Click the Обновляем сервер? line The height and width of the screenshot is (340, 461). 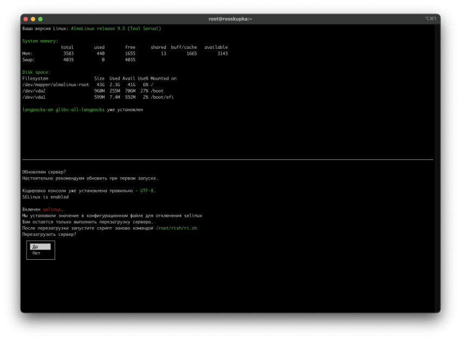tap(44, 172)
